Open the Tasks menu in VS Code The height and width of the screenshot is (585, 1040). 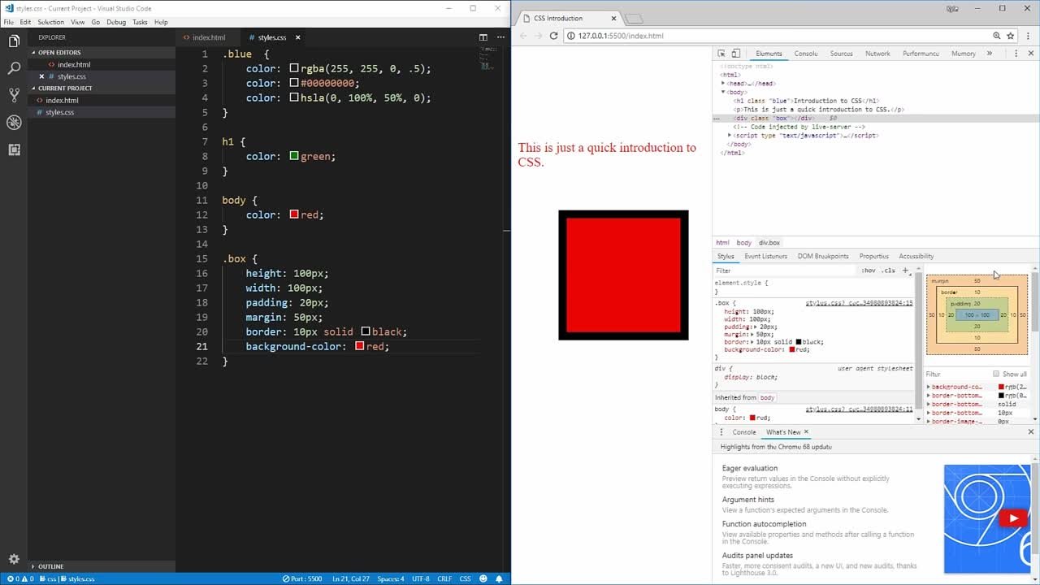[x=140, y=22]
